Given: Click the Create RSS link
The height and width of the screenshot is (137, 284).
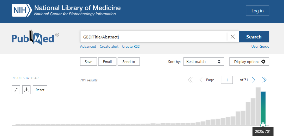Looking at the screenshot, I should point(131,46).
